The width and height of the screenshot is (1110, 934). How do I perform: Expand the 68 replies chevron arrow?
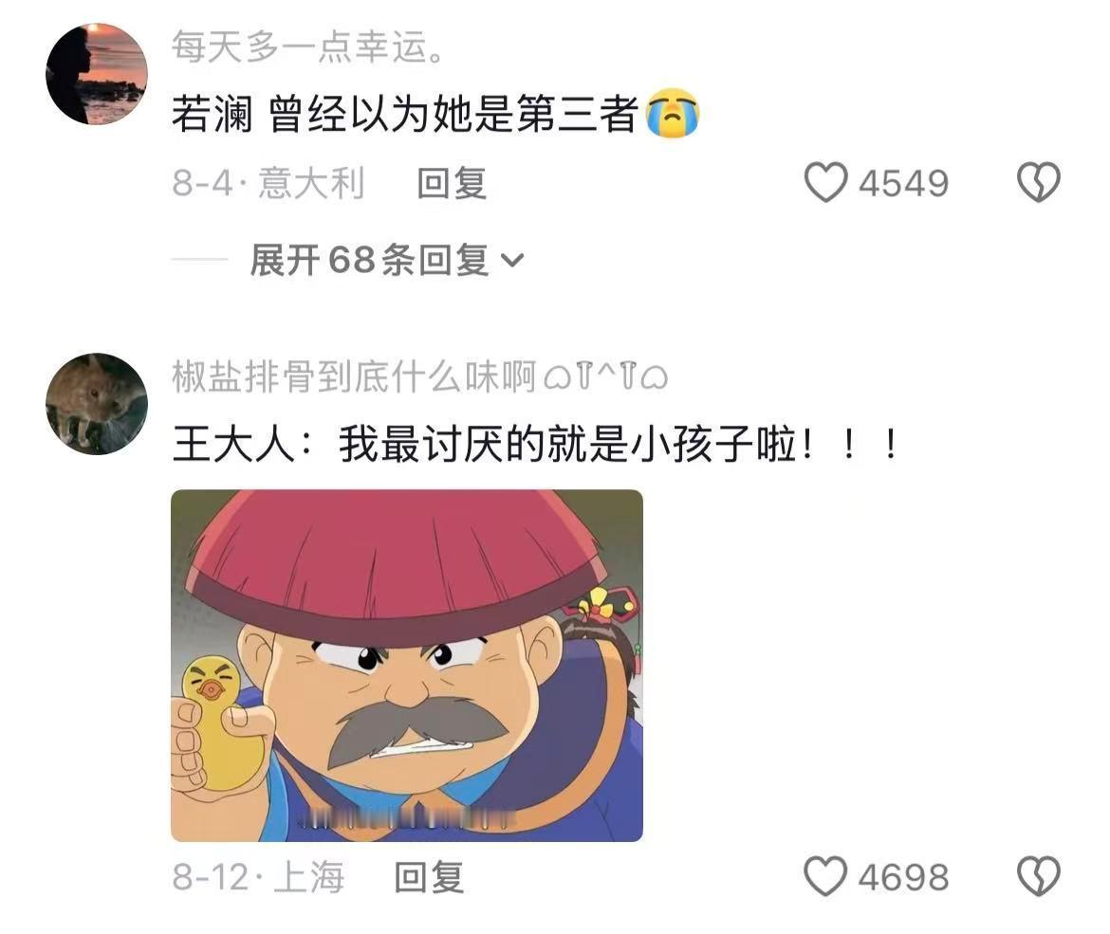pos(511,261)
